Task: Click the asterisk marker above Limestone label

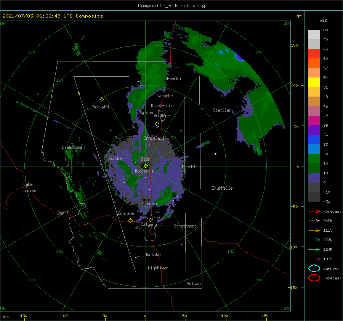Action: pyautogui.click(x=72, y=144)
